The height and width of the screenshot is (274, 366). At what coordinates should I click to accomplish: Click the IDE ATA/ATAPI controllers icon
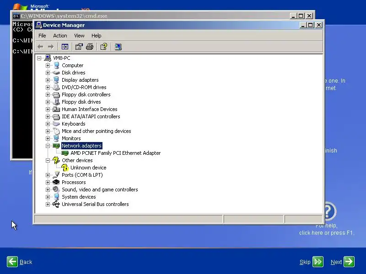click(x=56, y=116)
